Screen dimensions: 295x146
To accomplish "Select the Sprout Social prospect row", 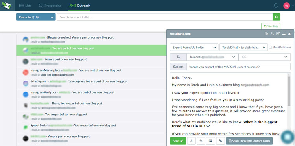I will [91, 128].
